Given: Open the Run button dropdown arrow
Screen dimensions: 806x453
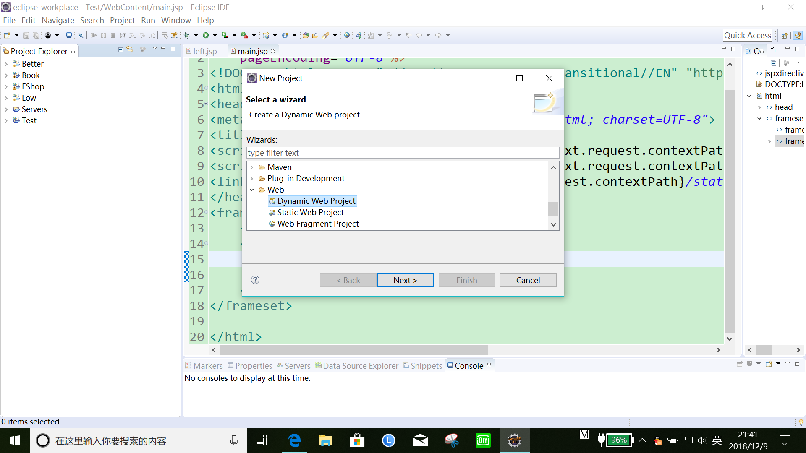Looking at the screenshot, I should click(215, 35).
